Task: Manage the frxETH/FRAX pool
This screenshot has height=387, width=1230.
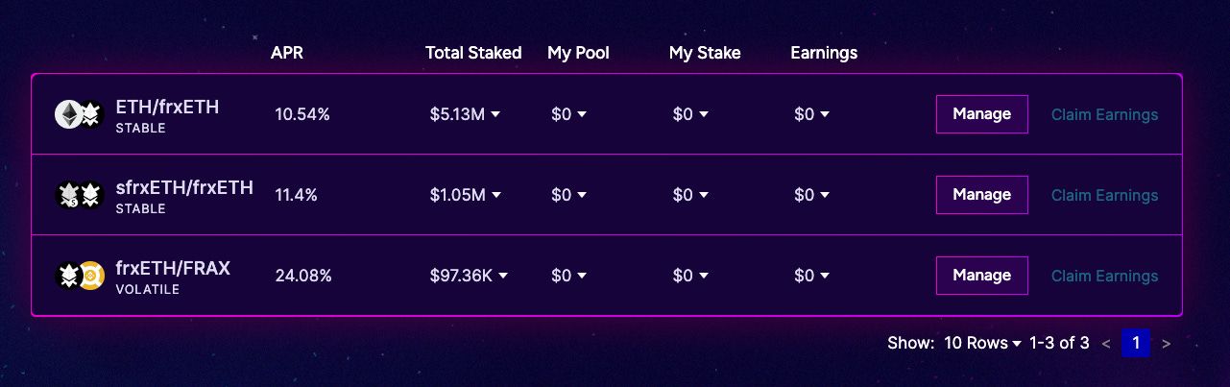Action: tap(981, 276)
